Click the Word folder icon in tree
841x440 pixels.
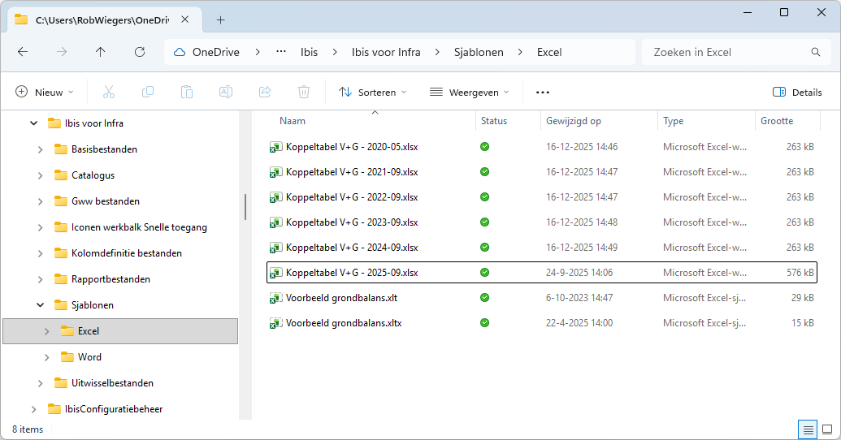tap(67, 357)
